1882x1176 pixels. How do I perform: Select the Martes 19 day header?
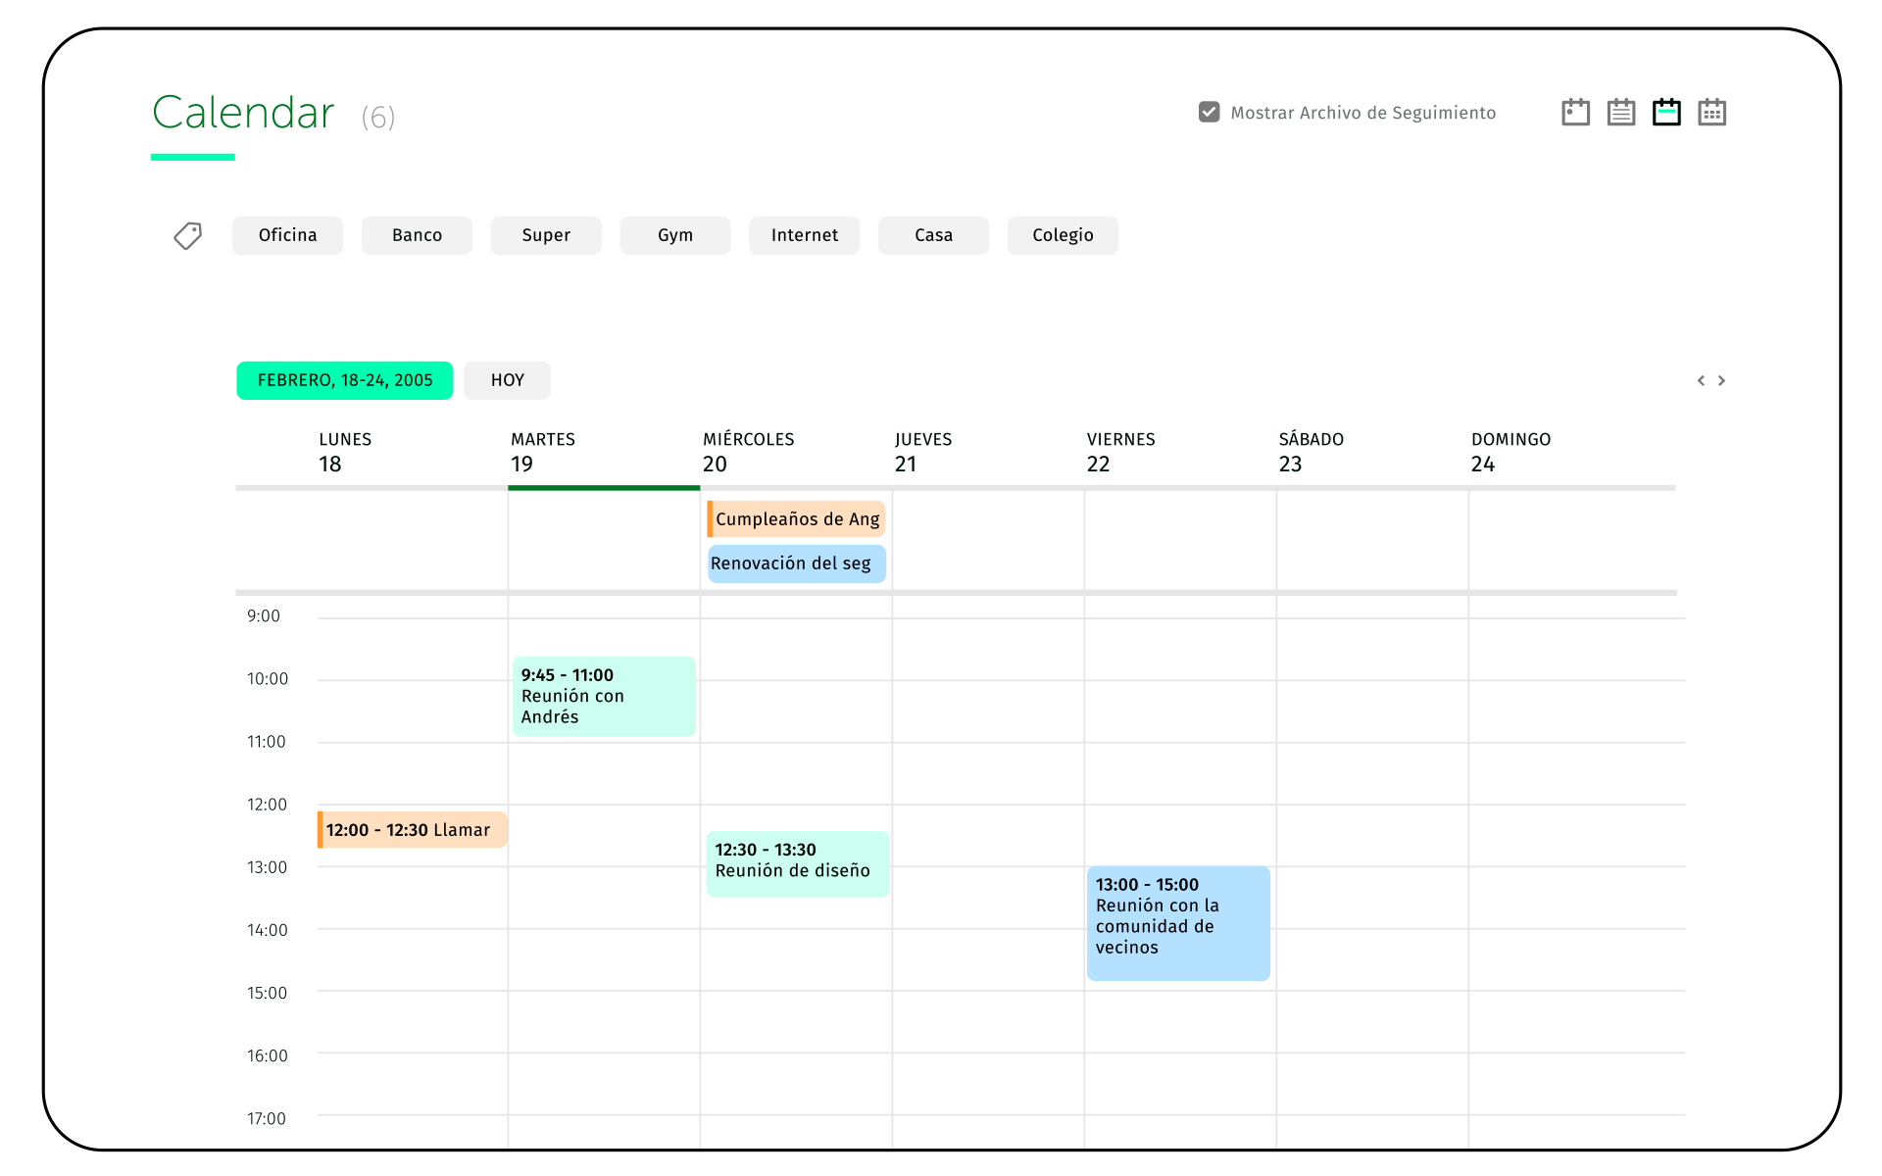click(542, 452)
